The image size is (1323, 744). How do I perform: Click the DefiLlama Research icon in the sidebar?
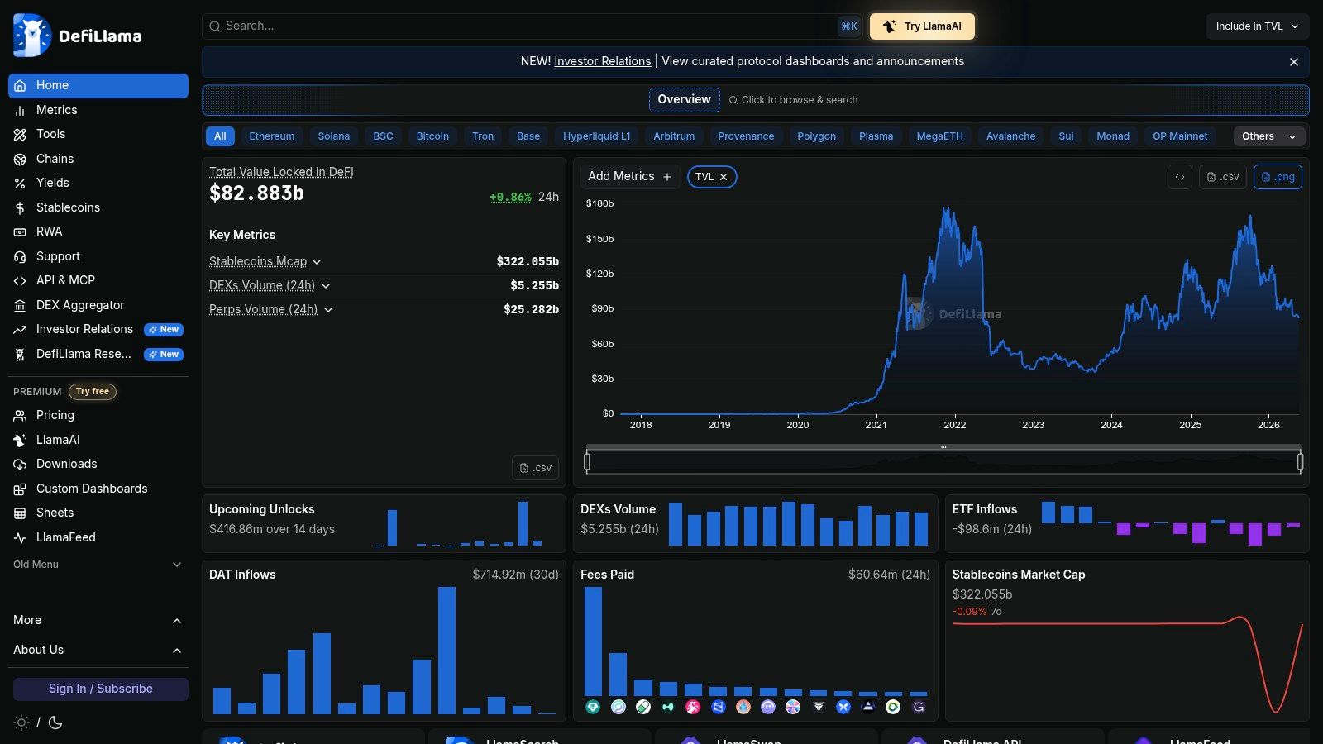20,354
